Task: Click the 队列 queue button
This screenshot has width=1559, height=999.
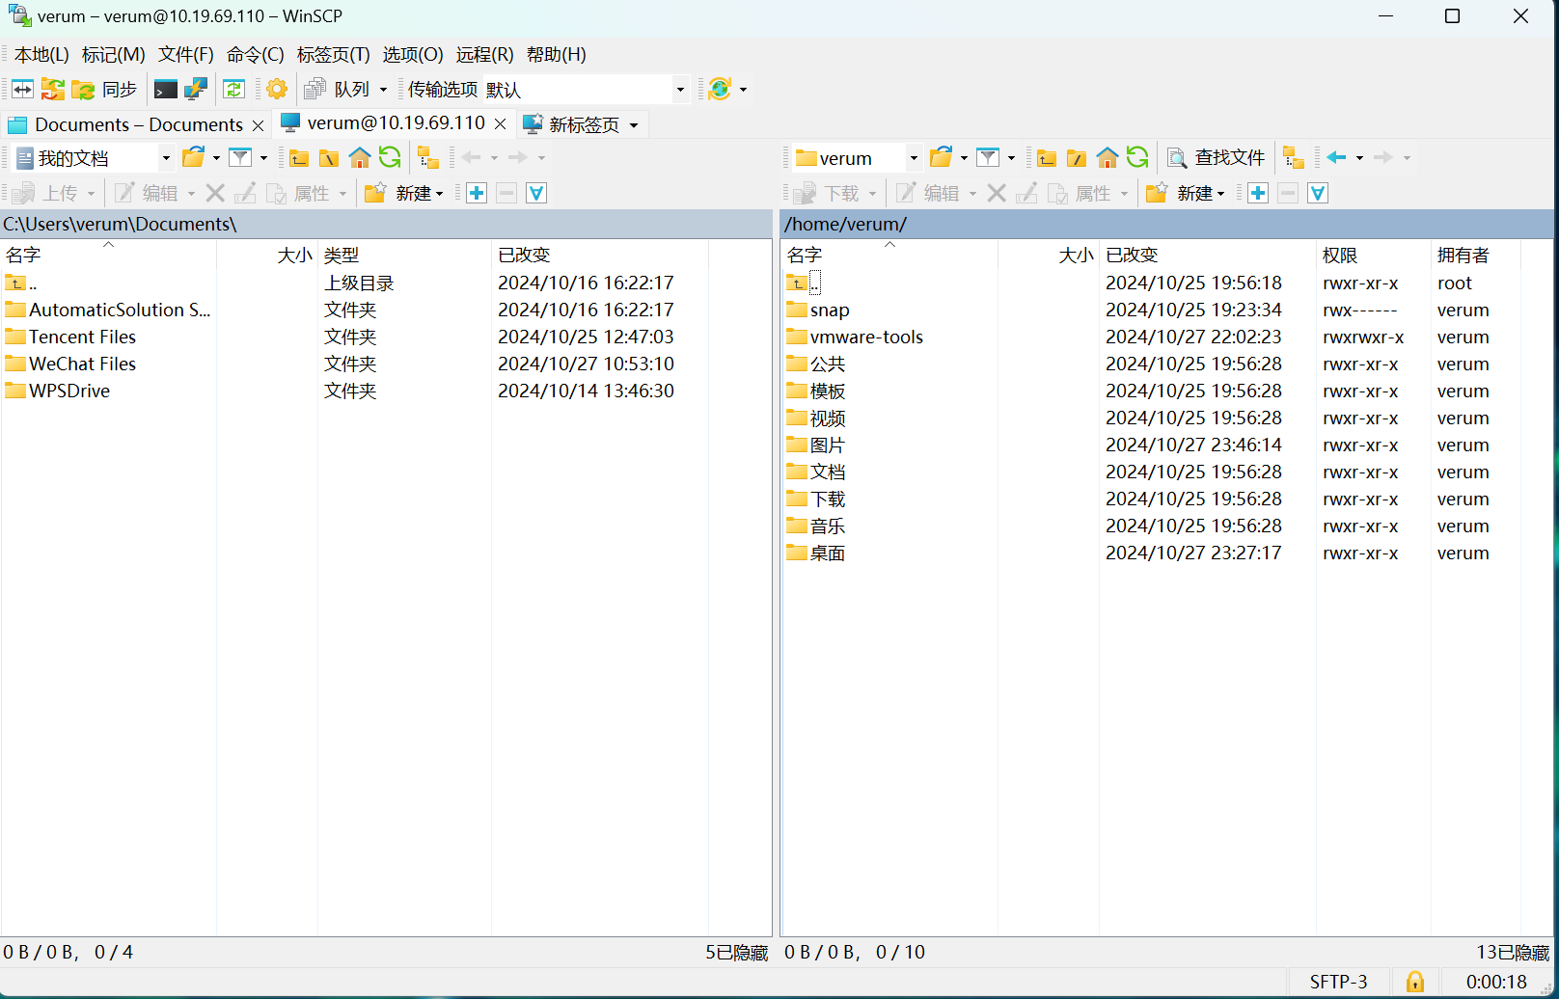Action: pos(337,90)
